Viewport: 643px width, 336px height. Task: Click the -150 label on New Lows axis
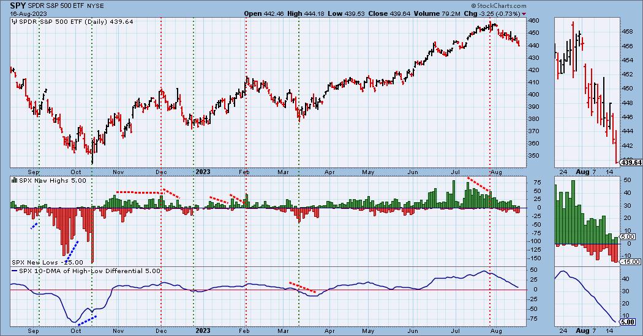coord(535,258)
